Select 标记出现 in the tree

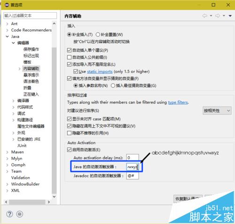click(x=31, y=56)
